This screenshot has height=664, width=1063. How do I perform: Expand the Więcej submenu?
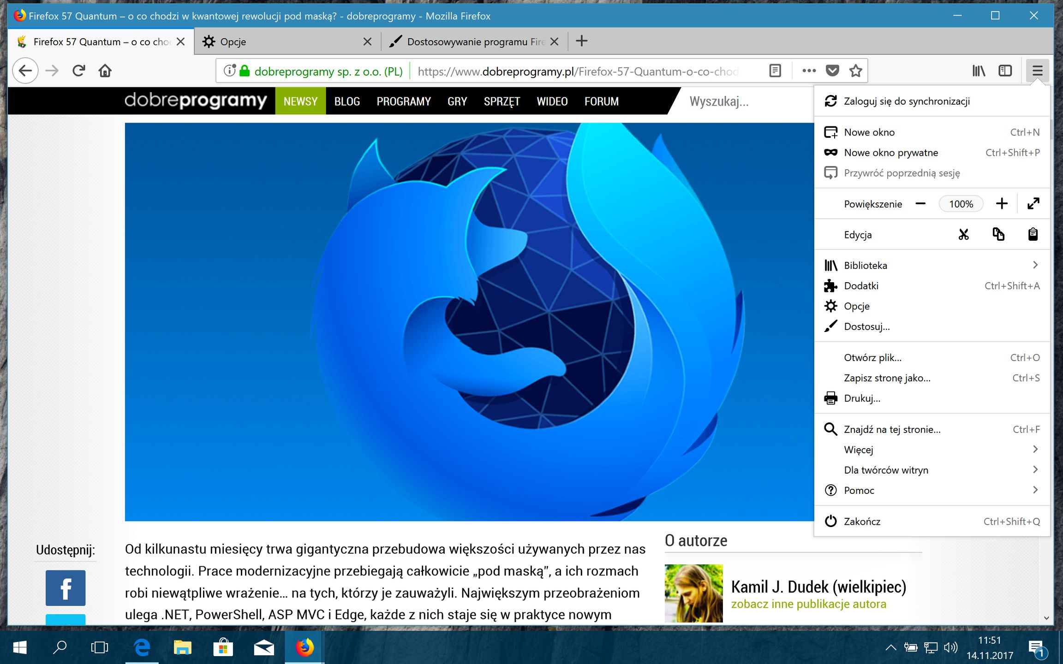pos(859,450)
